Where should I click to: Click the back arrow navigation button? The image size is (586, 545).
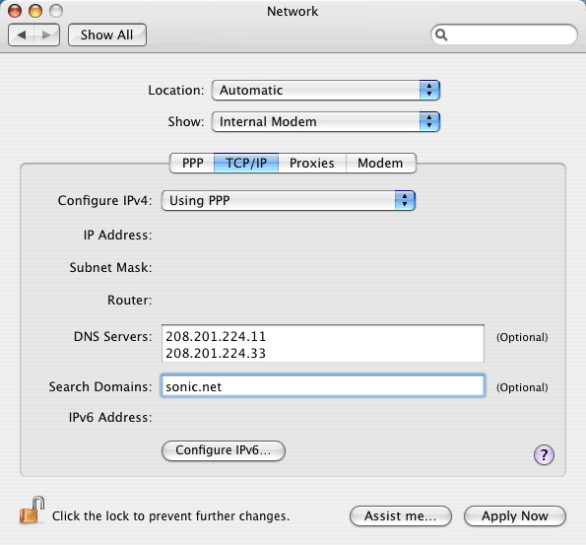tap(21, 35)
